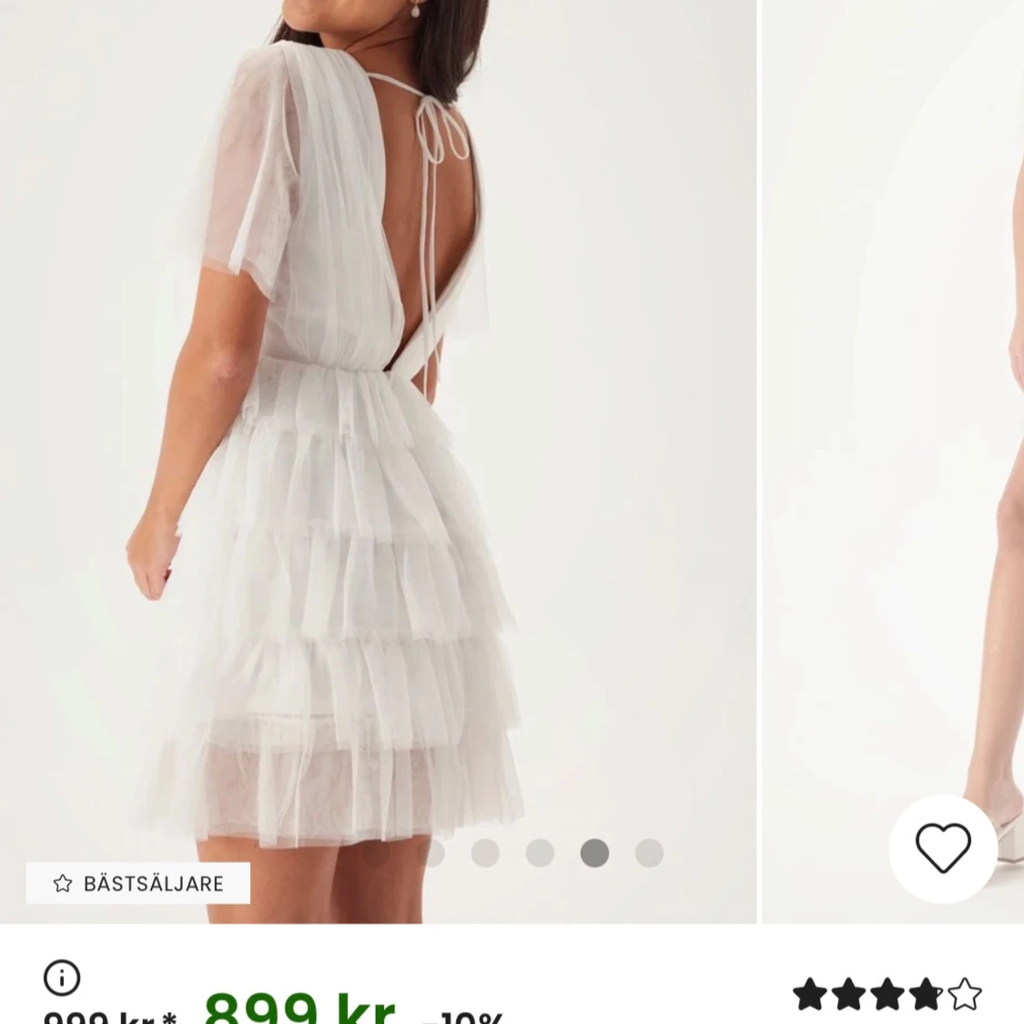Image resolution: width=1024 pixels, height=1024 pixels.
Task: Click the original 999 kr price
Action: [110, 1017]
